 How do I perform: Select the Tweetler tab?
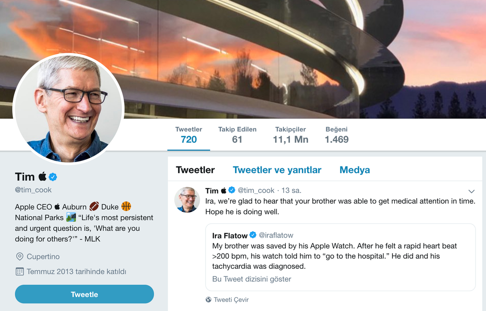point(195,170)
